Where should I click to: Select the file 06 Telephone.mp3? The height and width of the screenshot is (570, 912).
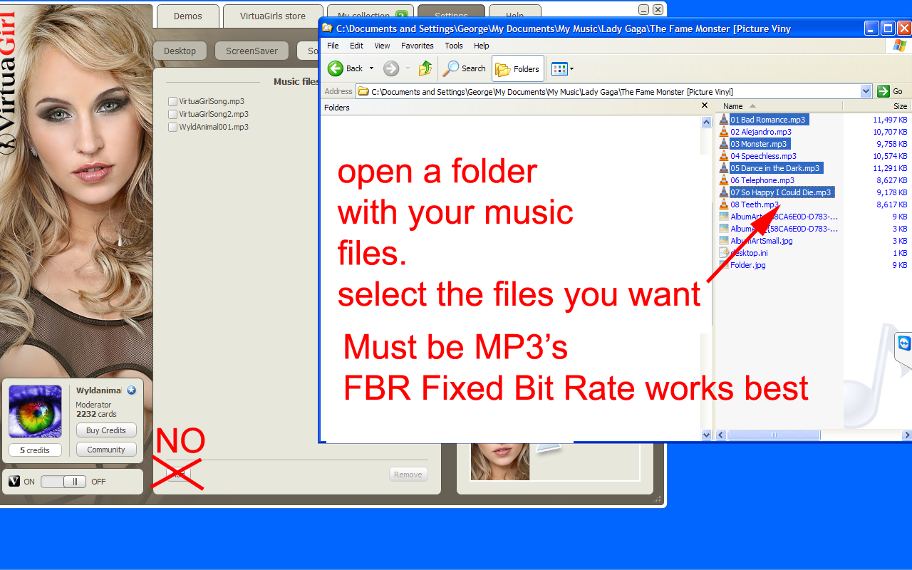pyautogui.click(x=762, y=180)
